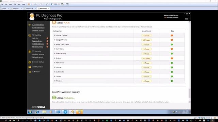Expand the Adobe Flash Player category
Image resolution: width=218 pixels, height=122 pixels.
54,44
